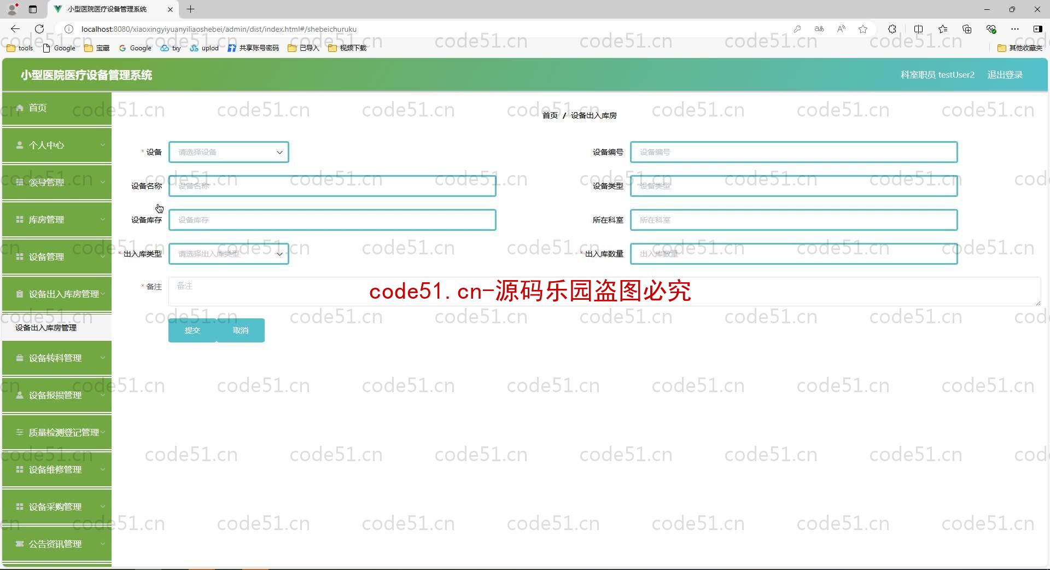Open the Google bookmark with G logo
Screen dimensions: 1050x570
click(135, 48)
